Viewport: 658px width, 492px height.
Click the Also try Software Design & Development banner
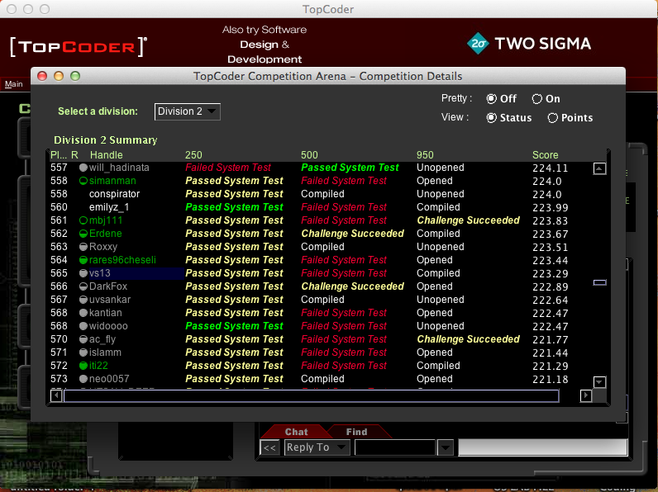[x=265, y=45]
